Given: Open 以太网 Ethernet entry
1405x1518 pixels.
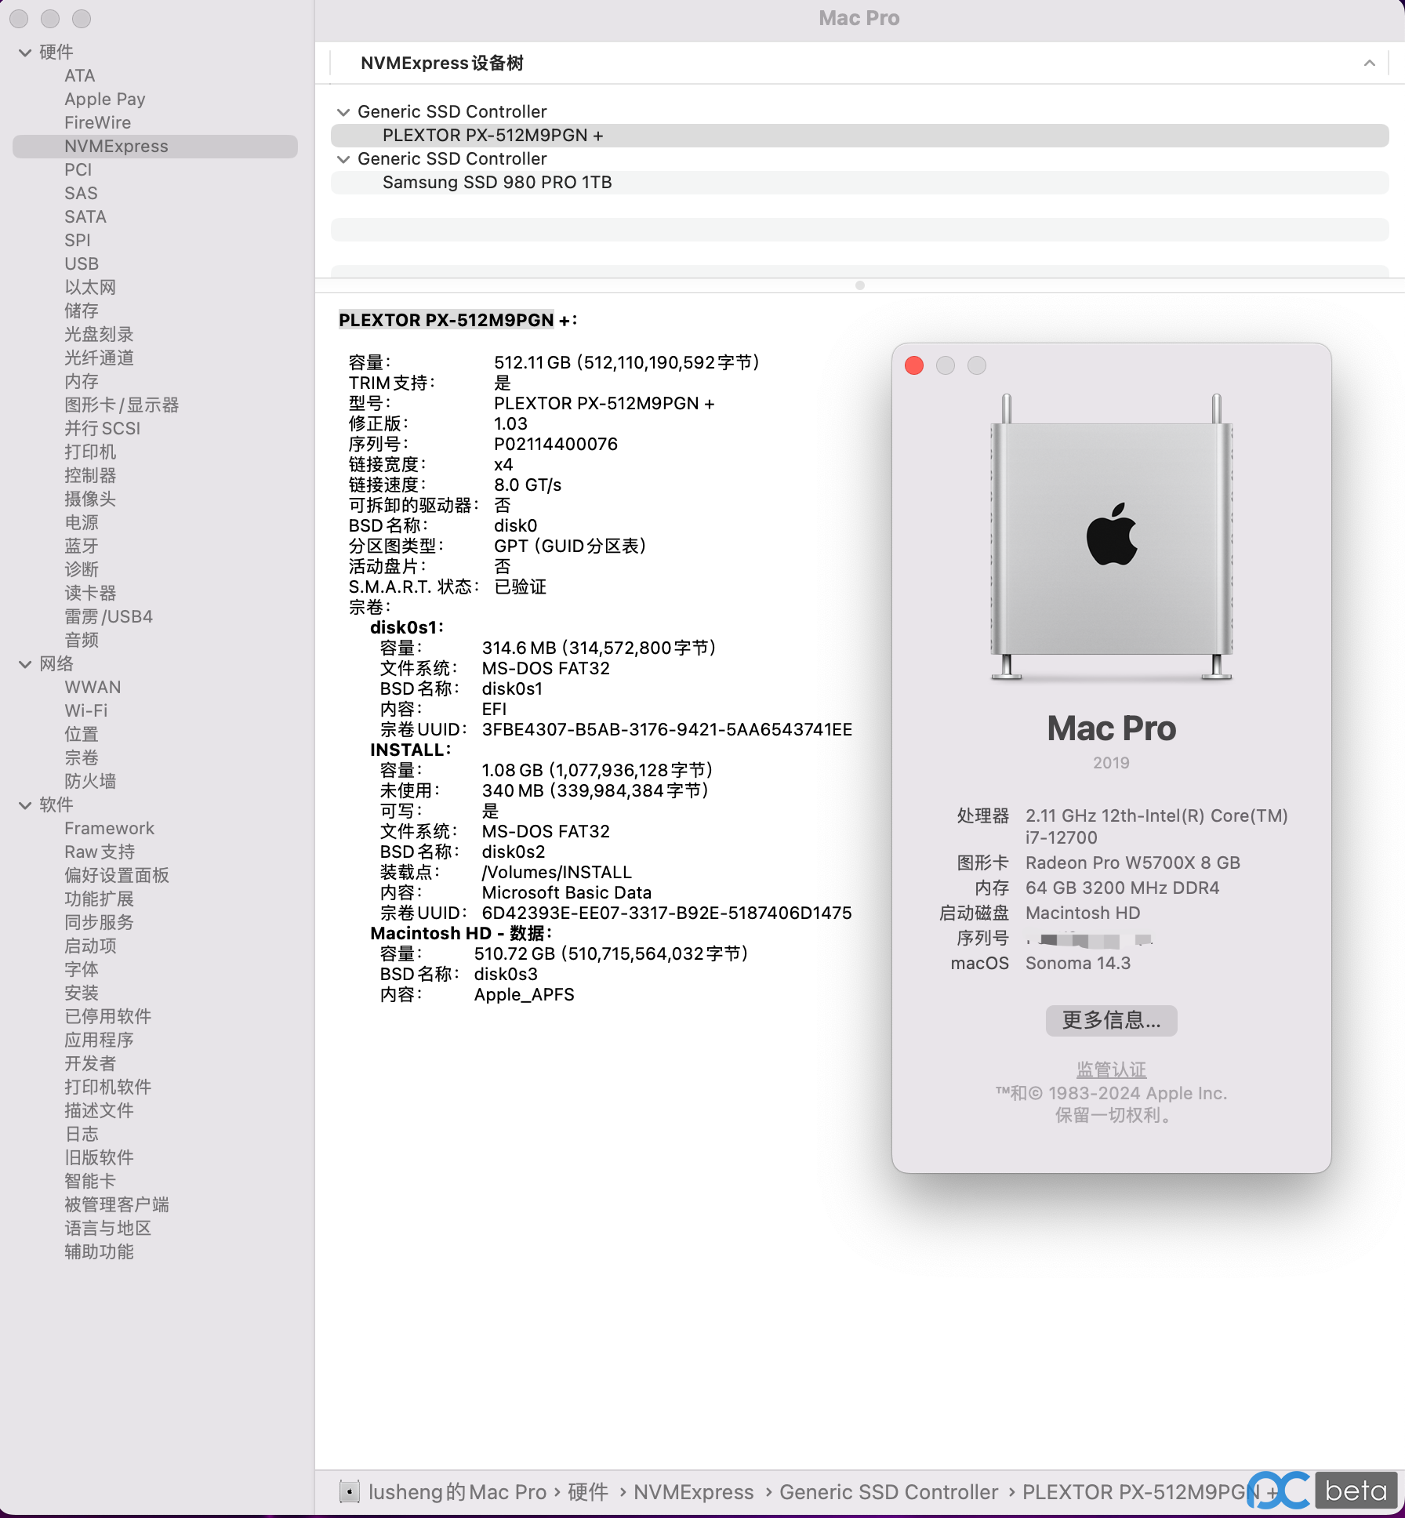Looking at the screenshot, I should pos(90,288).
